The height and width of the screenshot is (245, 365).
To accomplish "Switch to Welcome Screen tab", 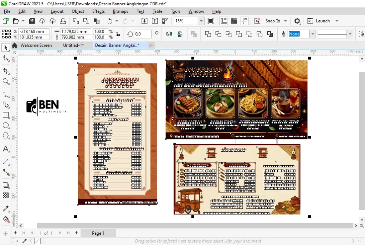I will [x=36, y=45].
